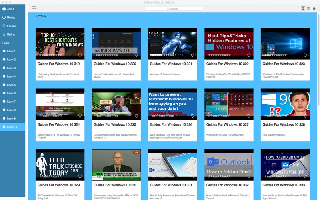320x200 pixels.
Task: Click 'Windows 10 Cortana Features' description
Action: click(165, 74)
